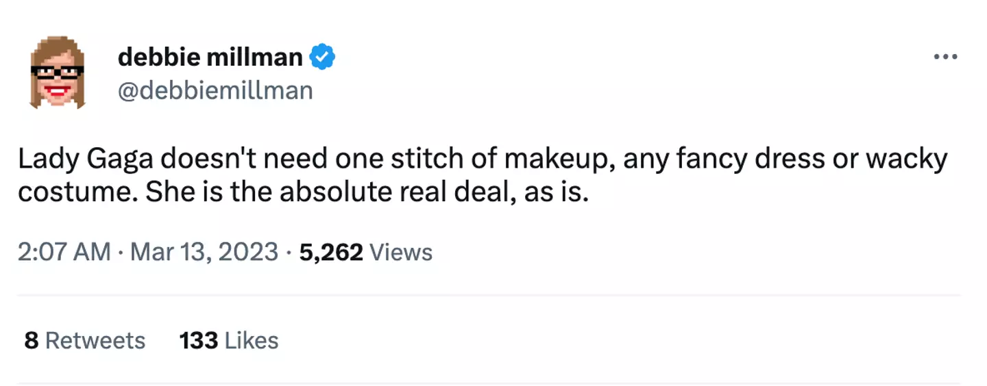Click the words "Lady Gaga" in the tweet
This screenshot has width=987, height=386.
[x=85, y=159]
